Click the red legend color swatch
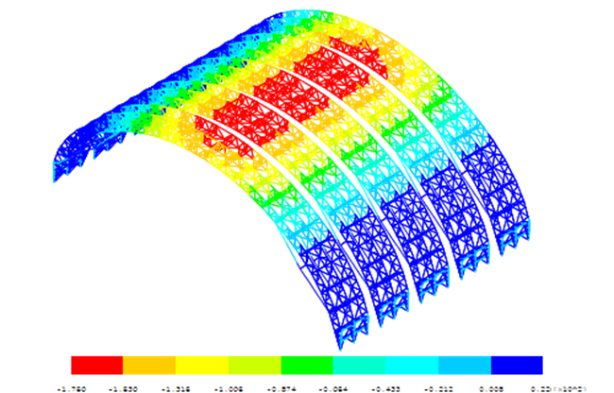The width and height of the screenshot is (614, 393). [x=97, y=365]
